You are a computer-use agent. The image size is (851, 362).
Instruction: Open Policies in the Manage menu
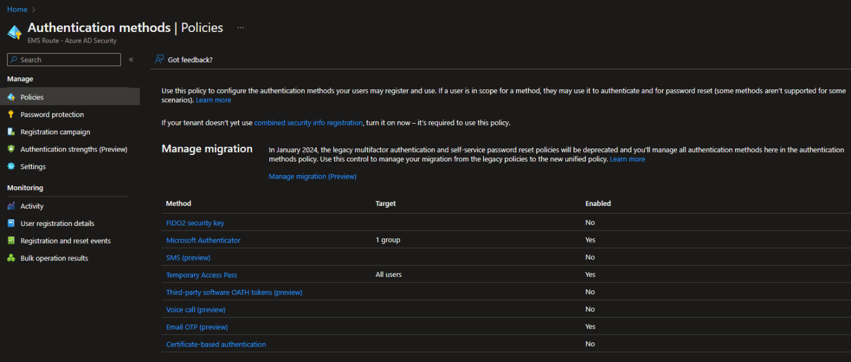pos(70,97)
